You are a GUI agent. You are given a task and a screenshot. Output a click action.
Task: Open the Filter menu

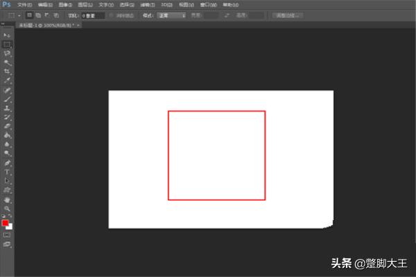pyautogui.click(x=148, y=5)
